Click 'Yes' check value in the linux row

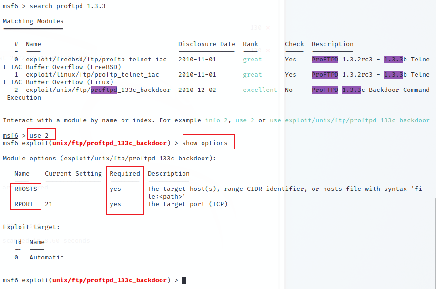pyautogui.click(x=290, y=75)
